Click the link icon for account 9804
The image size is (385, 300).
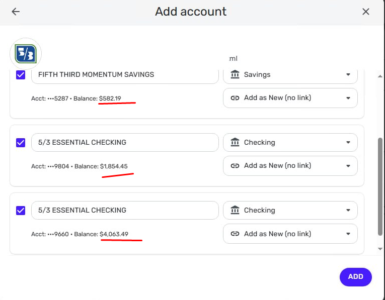pos(235,166)
